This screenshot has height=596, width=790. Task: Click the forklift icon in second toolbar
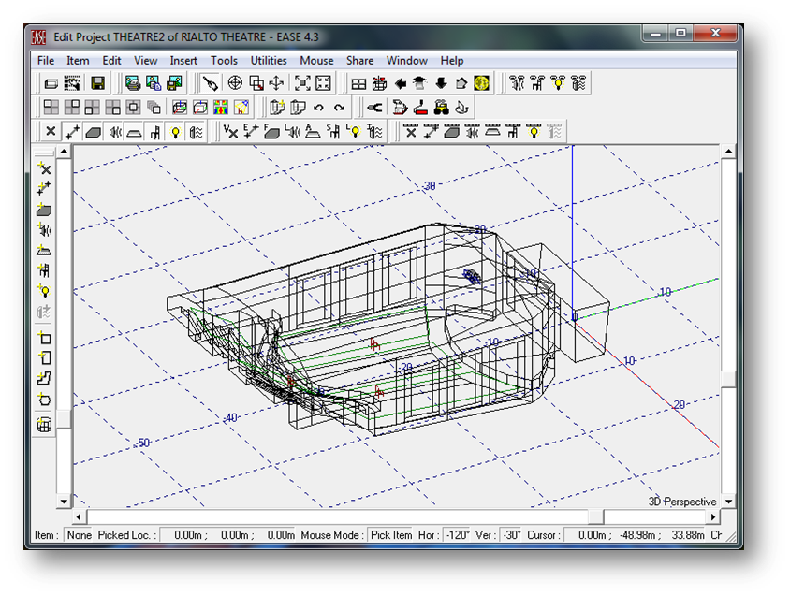click(442, 108)
